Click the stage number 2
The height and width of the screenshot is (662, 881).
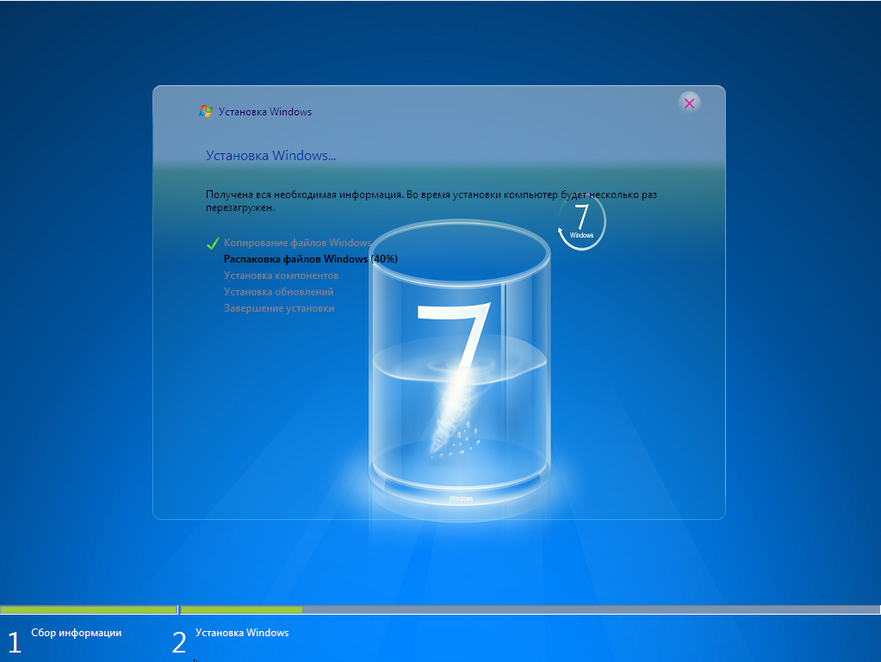(178, 642)
